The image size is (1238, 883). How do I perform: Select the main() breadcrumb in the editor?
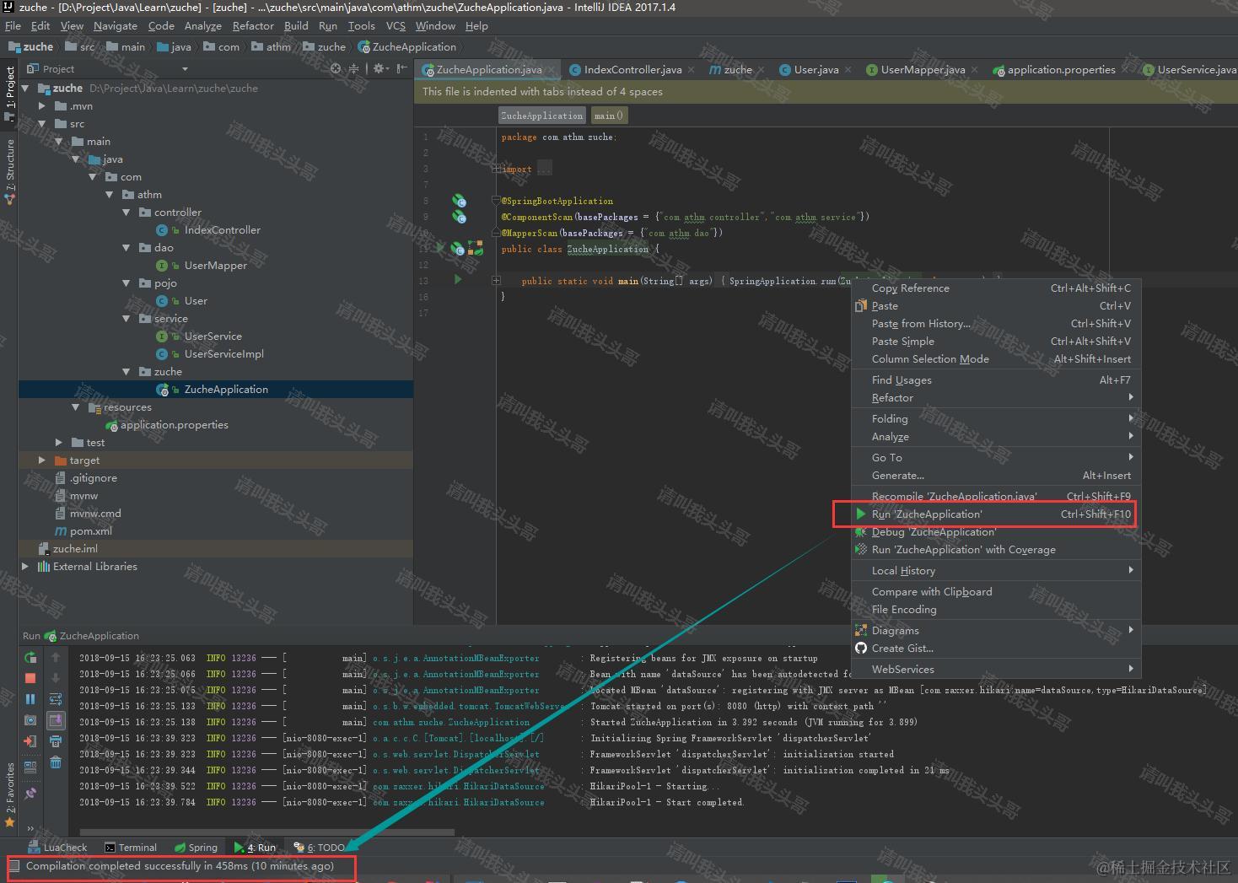click(x=608, y=115)
